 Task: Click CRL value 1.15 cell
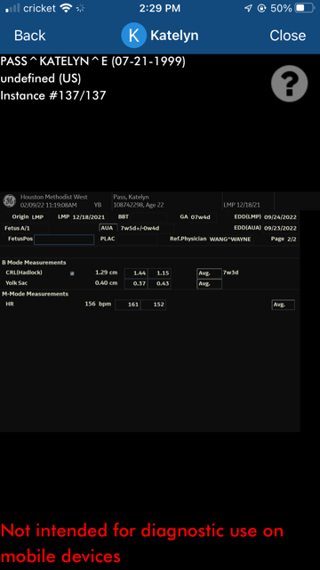(159, 273)
